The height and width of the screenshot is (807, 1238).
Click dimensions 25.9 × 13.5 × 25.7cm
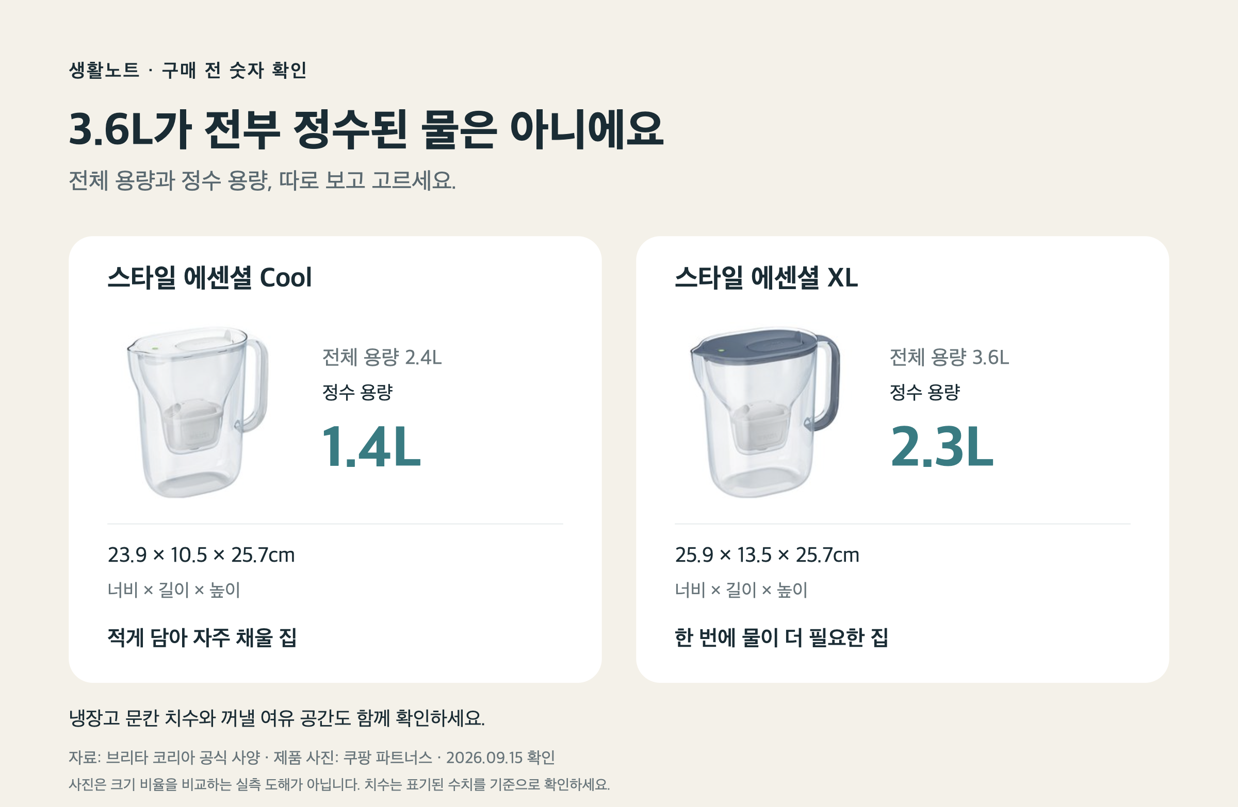(767, 555)
